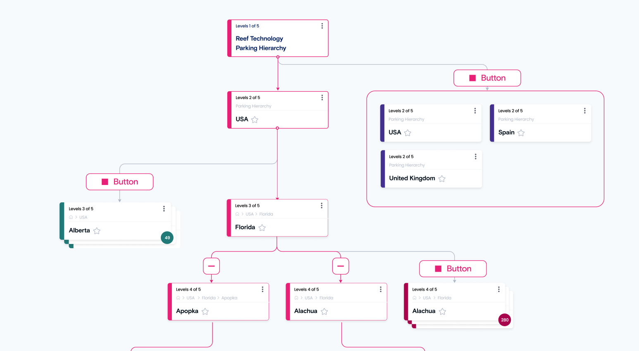639x351 pixels.
Task: Click home breadcrumb icon on Alberta card
Action: click(x=71, y=217)
